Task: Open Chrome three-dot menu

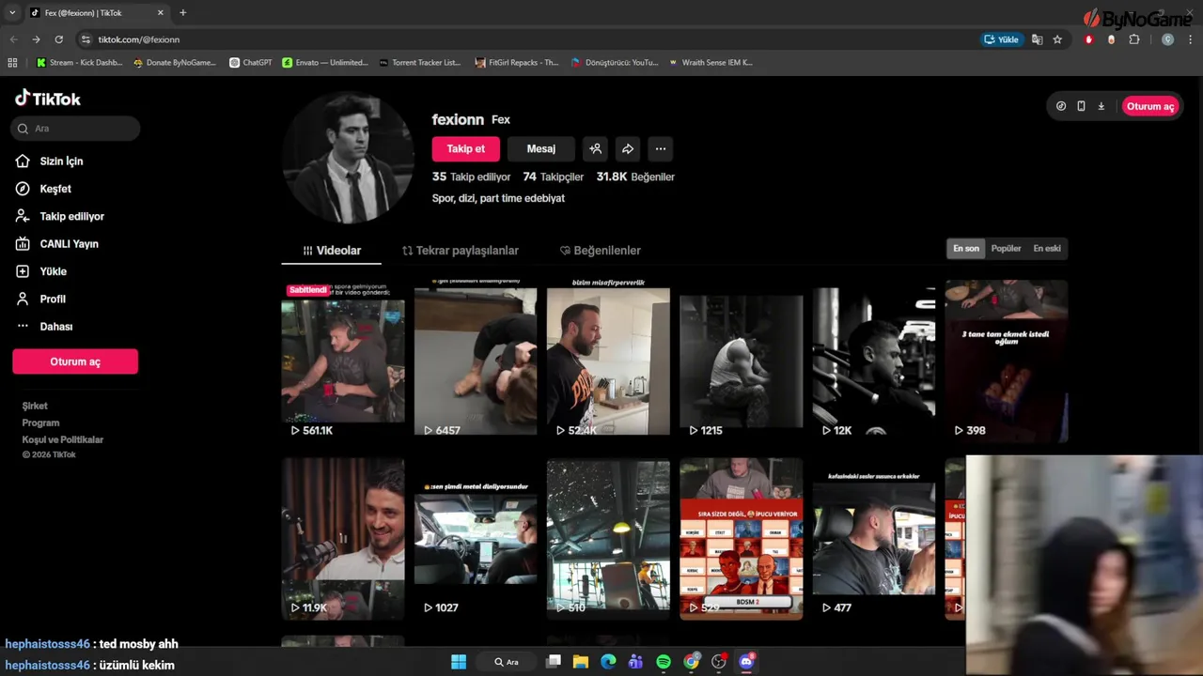Action: coord(1191,39)
